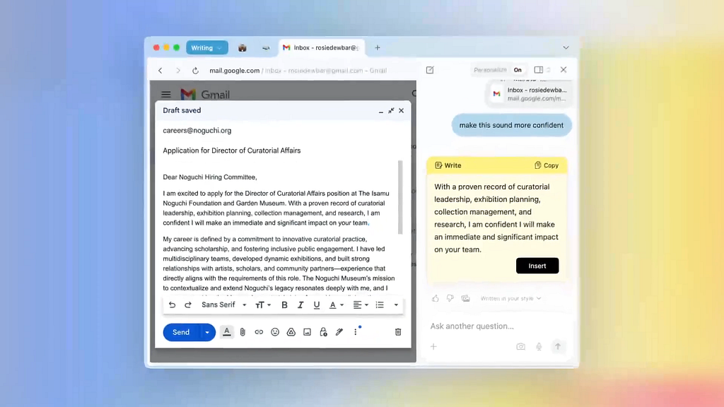Go forward in browser
Viewport: 724px width, 407px height.
click(x=177, y=71)
